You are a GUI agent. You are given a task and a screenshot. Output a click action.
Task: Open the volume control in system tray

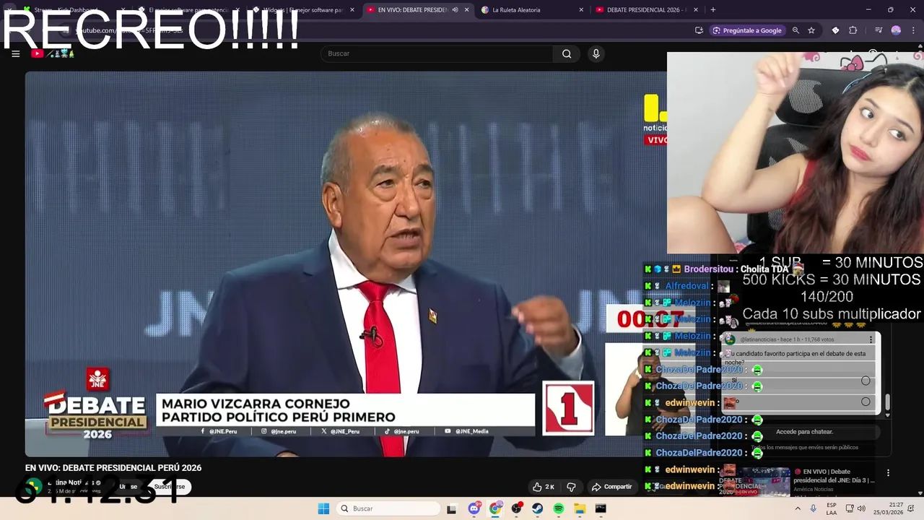862,508
